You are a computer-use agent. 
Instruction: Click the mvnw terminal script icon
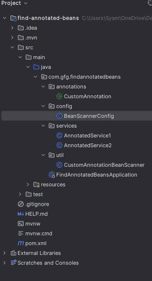click(21, 224)
